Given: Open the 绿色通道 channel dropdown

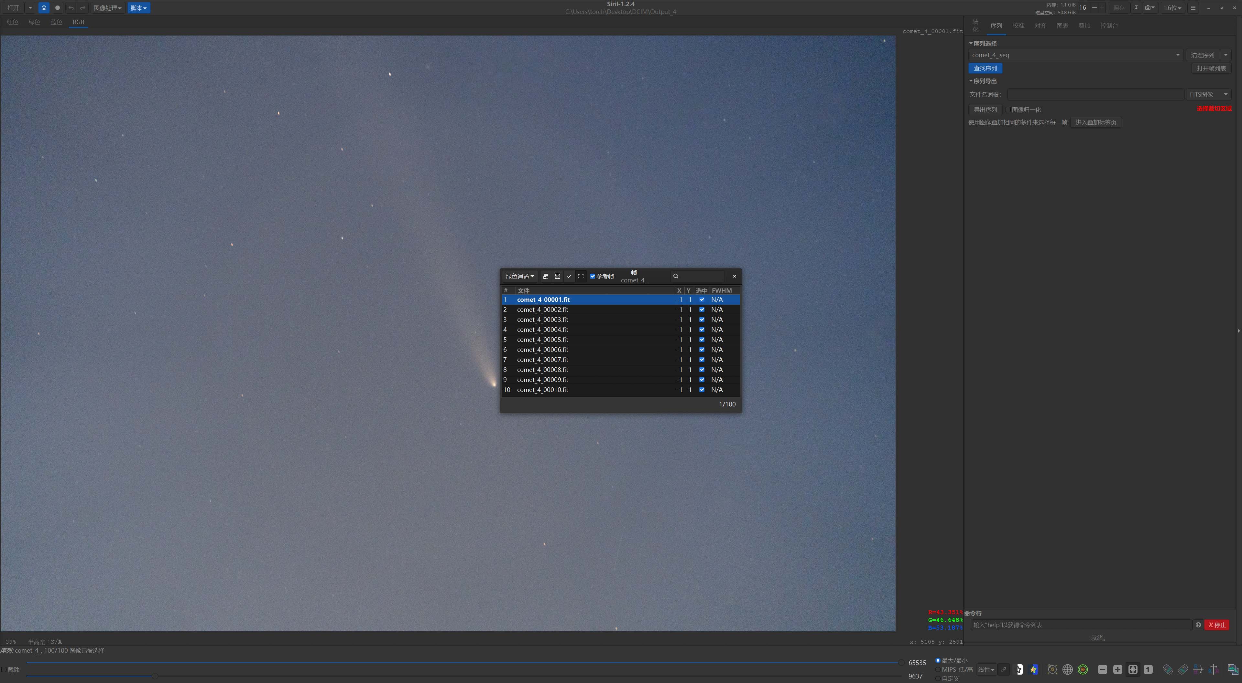Looking at the screenshot, I should [x=520, y=276].
